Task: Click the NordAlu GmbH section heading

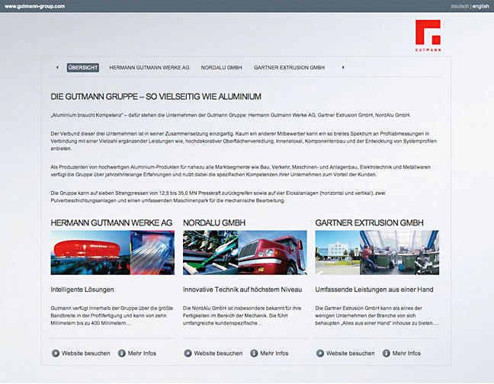Action: pyautogui.click(x=214, y=222)
